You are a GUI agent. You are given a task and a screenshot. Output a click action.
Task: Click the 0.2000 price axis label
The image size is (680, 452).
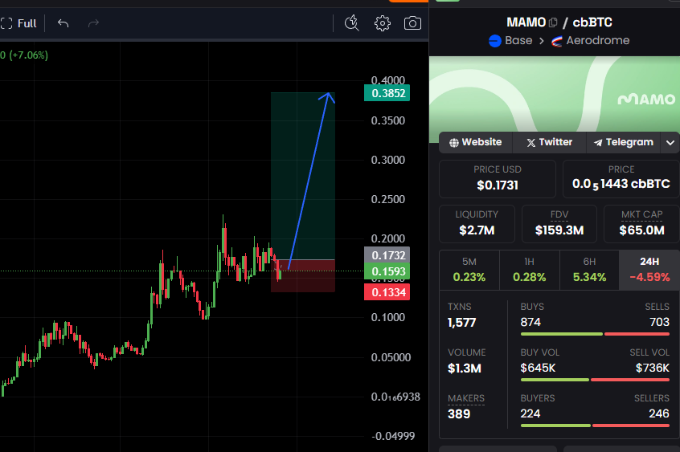(388, 238)
